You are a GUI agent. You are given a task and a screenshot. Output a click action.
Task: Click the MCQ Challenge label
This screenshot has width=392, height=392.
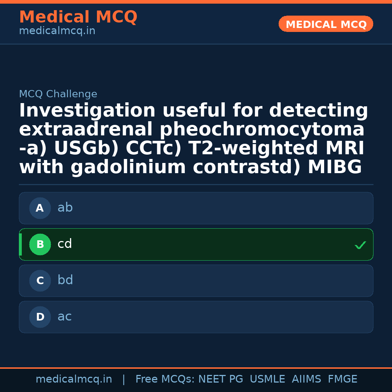pyautogui.click(x=58, y=94)
